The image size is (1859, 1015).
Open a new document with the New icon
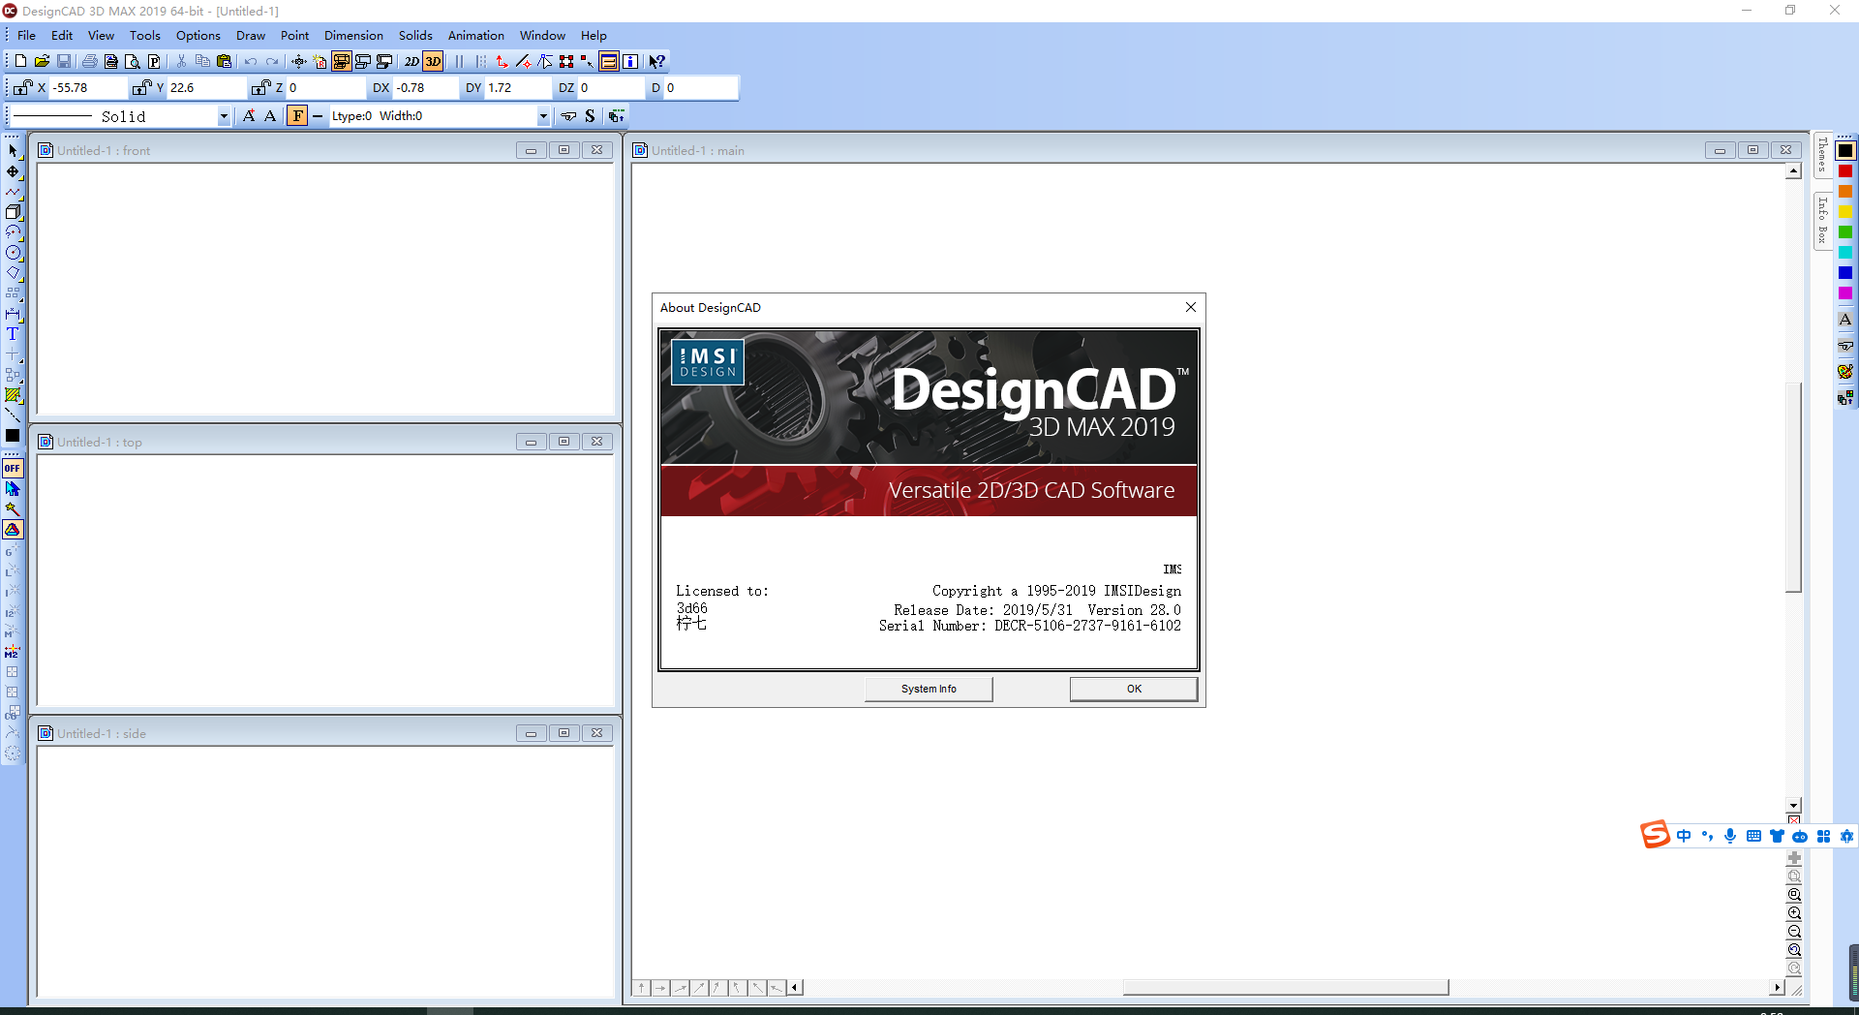click(x=18, y=60)
